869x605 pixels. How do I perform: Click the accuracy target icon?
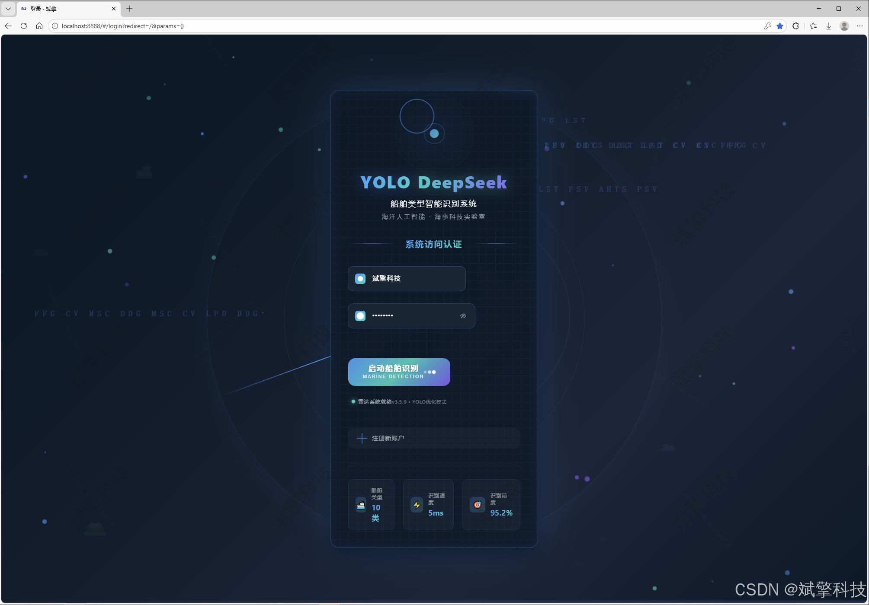[x=477, y=505]
